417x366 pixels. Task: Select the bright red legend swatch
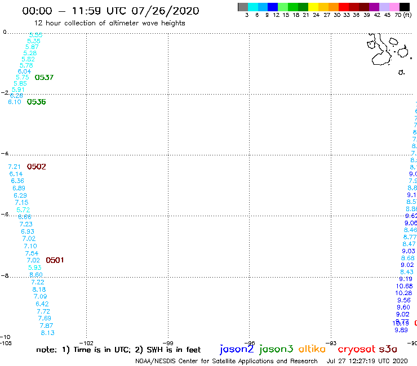click(343, 7)
